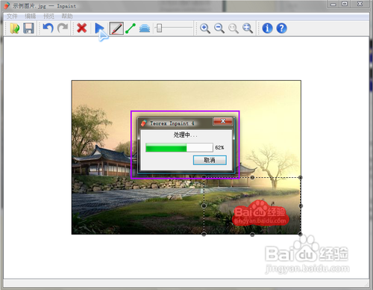Choose the blue layered eraser tool
This screenshot has height=290, width=373.
pos(145,28)
